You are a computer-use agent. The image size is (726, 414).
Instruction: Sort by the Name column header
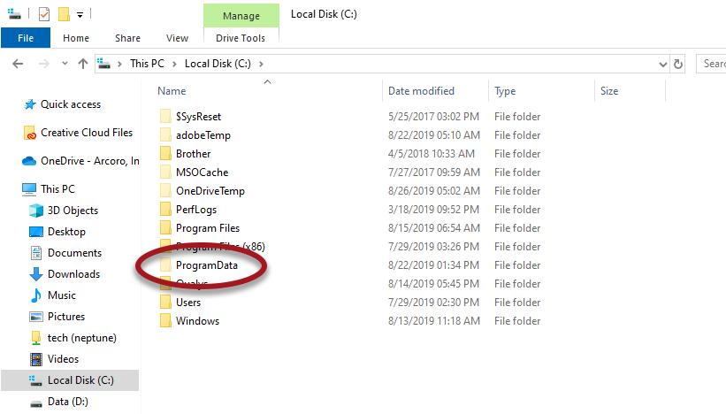(172, 91)
